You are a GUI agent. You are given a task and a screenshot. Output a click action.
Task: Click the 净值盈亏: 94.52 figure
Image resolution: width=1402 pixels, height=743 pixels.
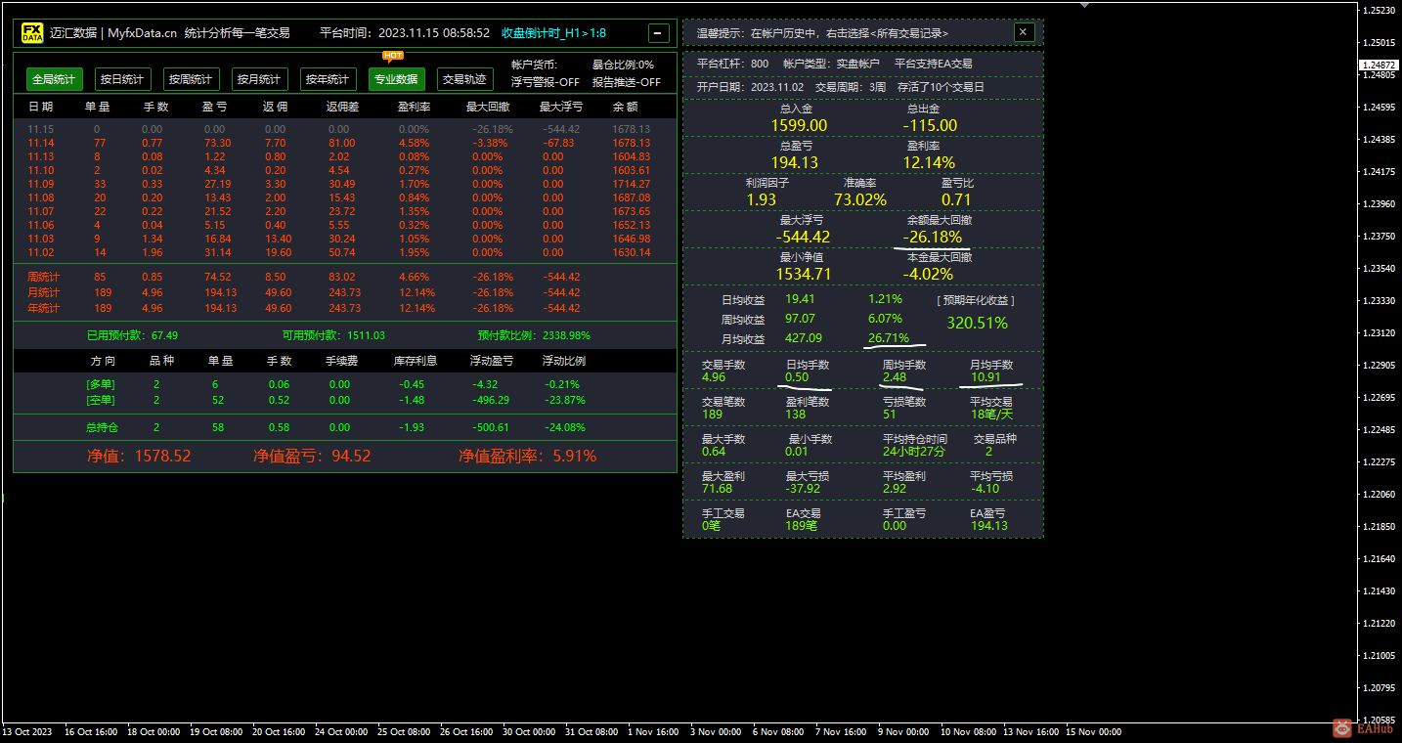click(x=312, y=456)
